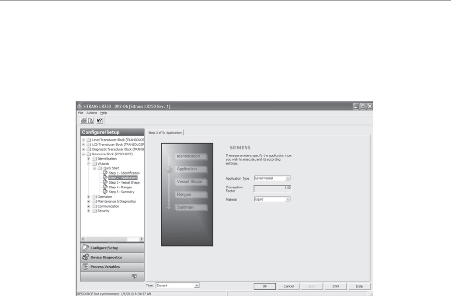Open print preview from the toolbar icon
451x296 pixels.
pos(90,121)
